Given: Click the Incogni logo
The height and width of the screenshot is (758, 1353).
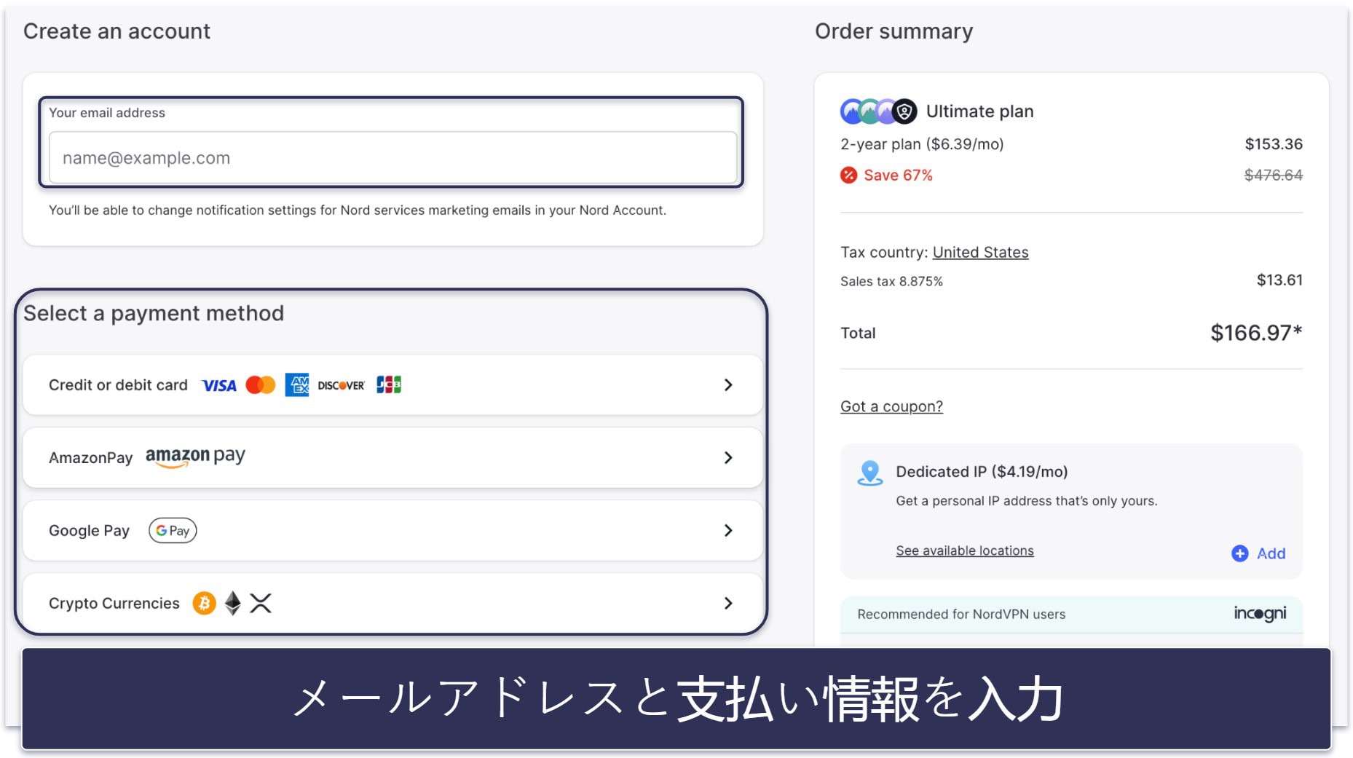Looking at the screenshot, I should [1260, 613].
